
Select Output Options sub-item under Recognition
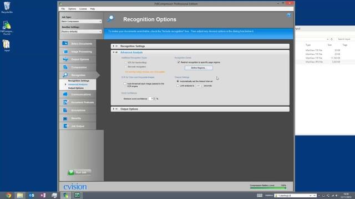tap(76, 88)
